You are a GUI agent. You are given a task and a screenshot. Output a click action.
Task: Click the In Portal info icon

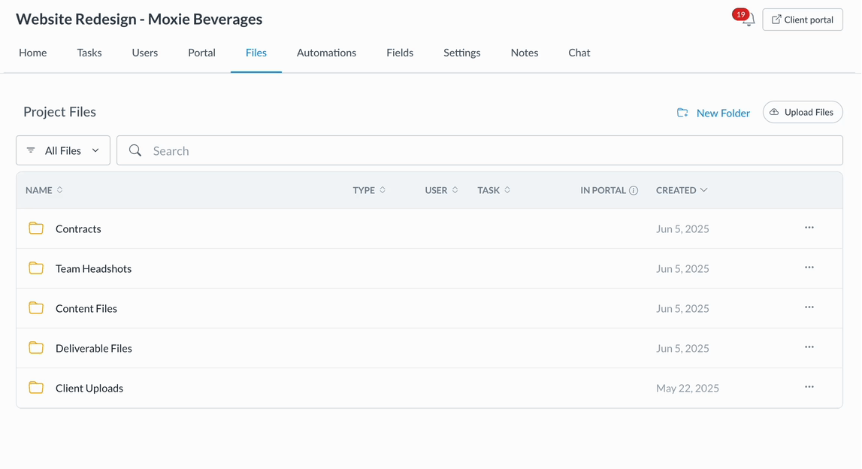tap(634, 191)
